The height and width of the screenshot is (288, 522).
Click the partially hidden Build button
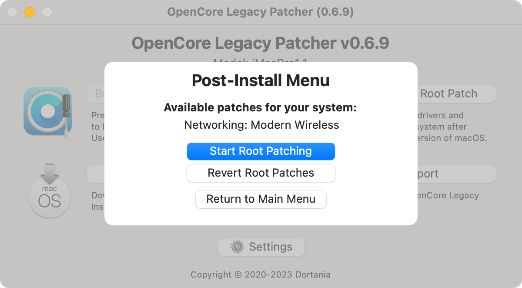click(96, 94)
